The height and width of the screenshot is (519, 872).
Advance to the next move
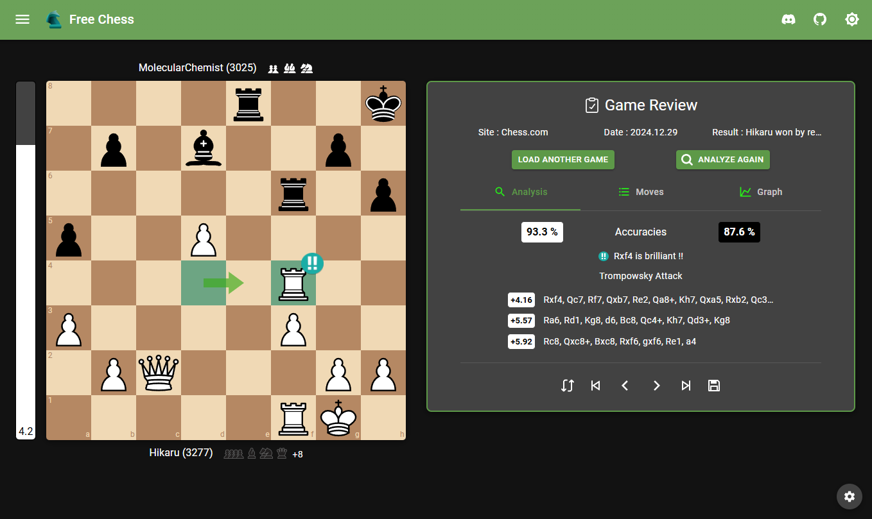click(656, 386)
